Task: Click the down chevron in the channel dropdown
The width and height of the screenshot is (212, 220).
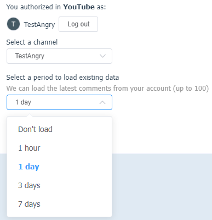Action: 103,56
